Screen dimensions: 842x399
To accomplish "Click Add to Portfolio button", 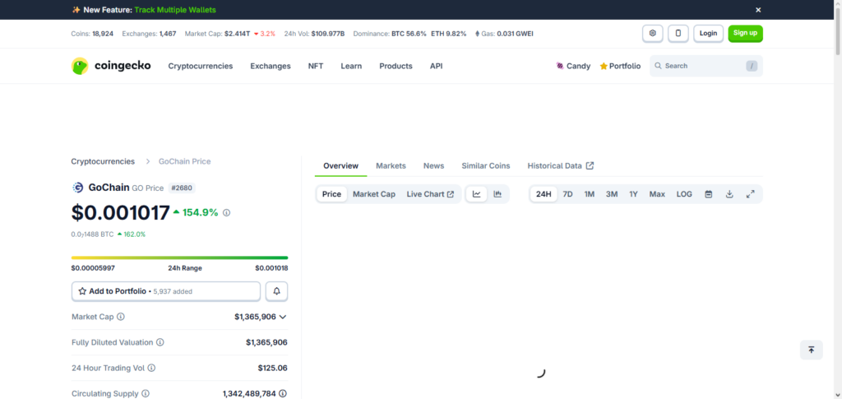I will tap(165, 291).
